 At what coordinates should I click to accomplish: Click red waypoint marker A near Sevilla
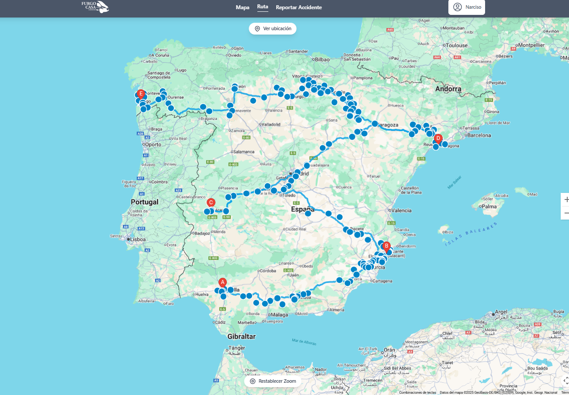click(222, 283)
